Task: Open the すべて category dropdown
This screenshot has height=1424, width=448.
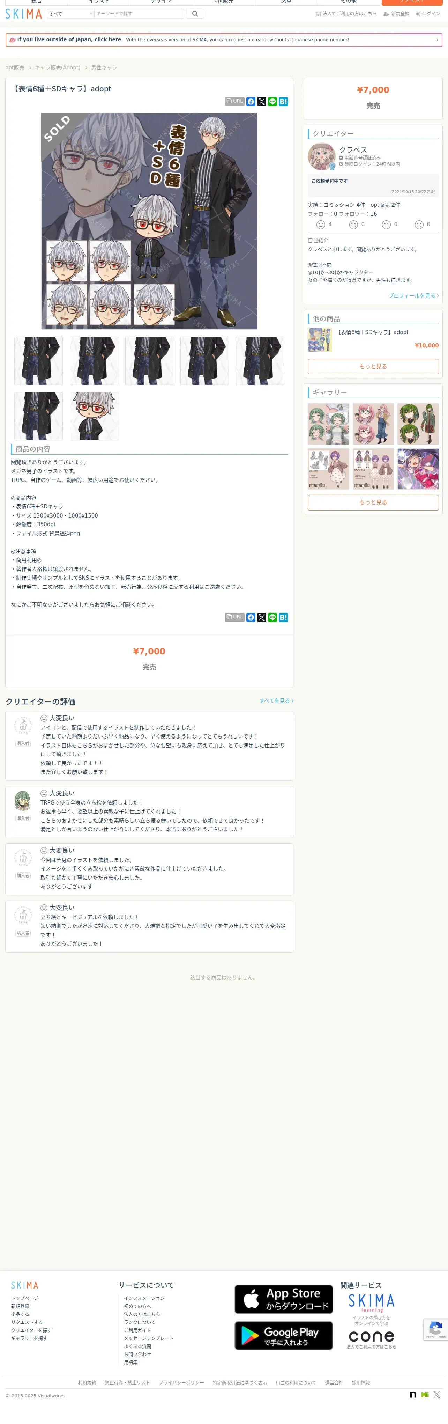Action: pos(70,14)
